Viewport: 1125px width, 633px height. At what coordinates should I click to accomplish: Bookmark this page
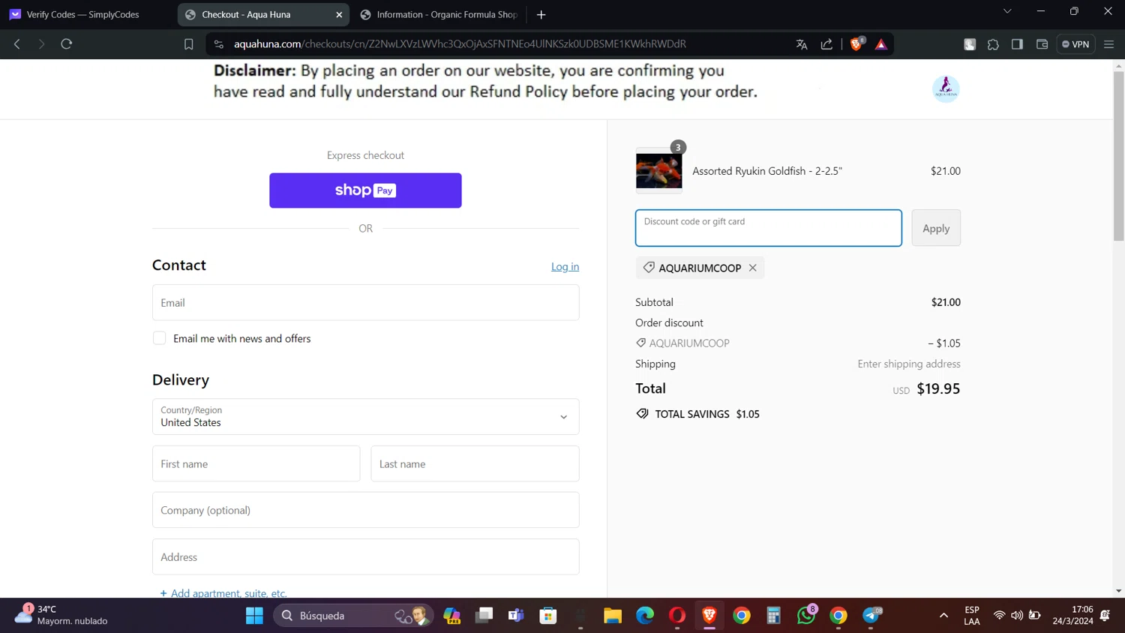[x=189, y=44]
